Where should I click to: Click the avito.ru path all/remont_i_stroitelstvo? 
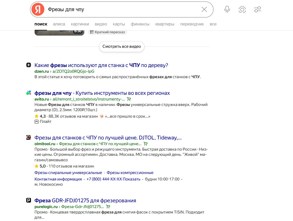point(88,99)
